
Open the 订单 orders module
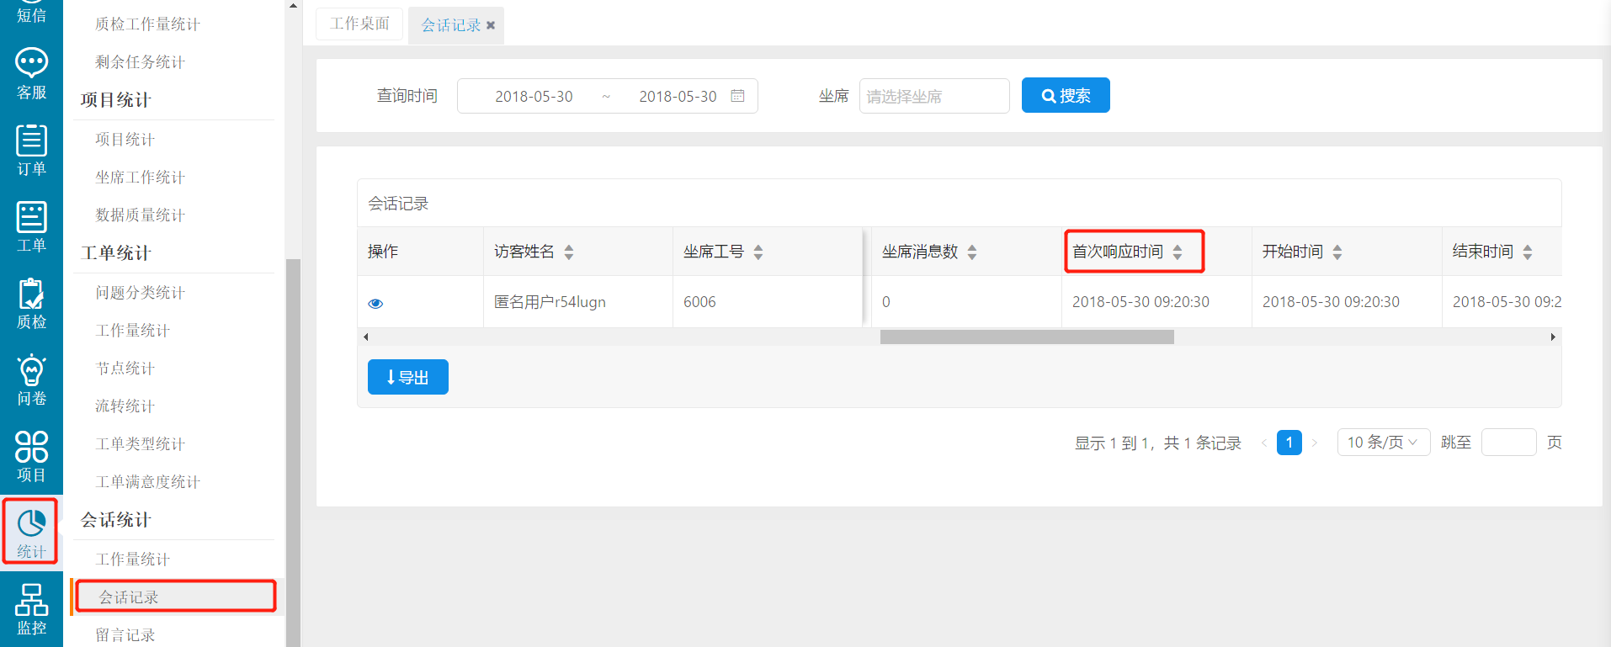[x=31, y=151]
